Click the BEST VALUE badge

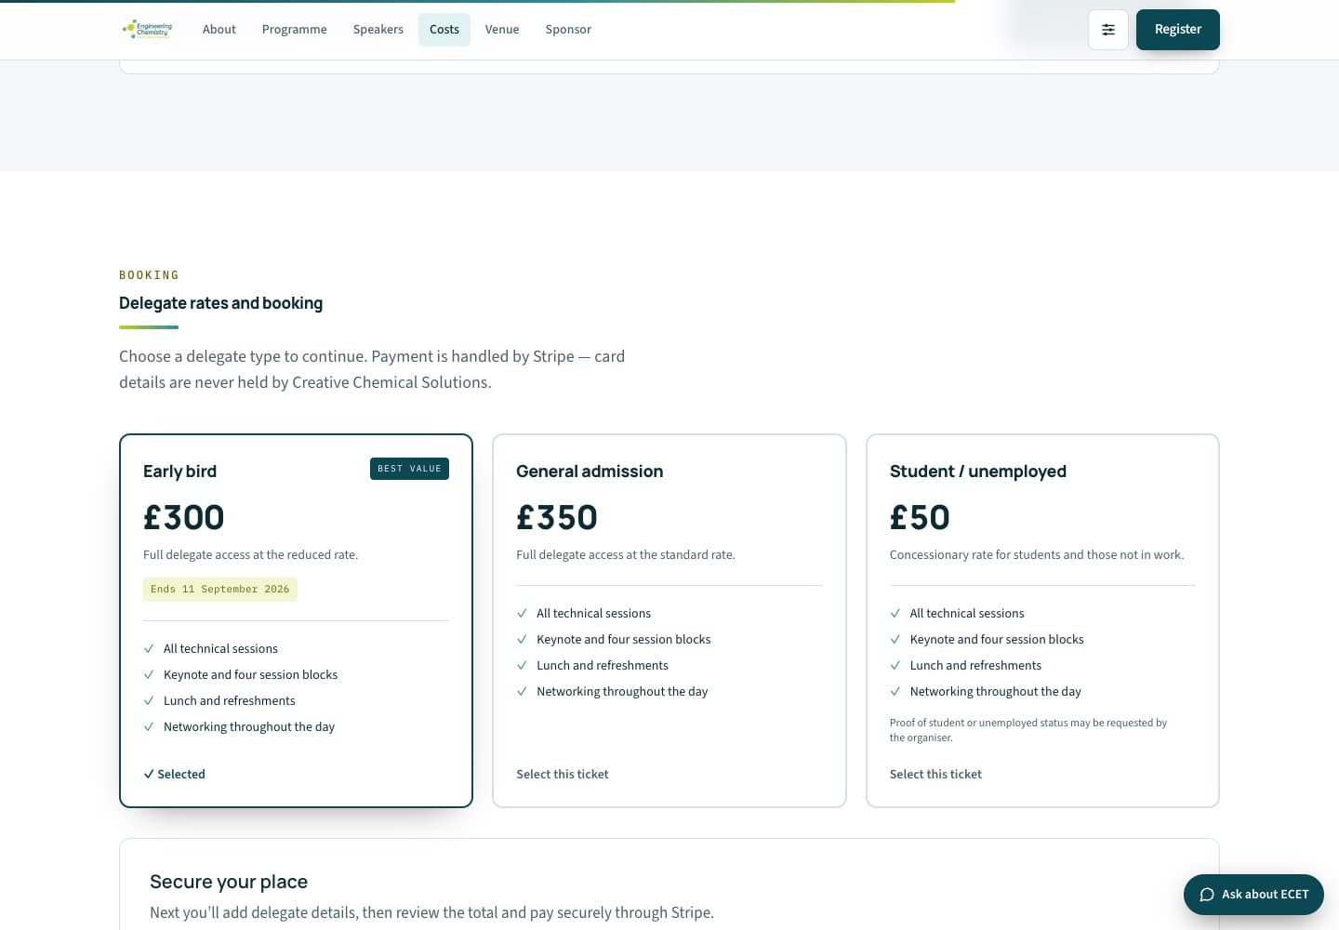409,469
